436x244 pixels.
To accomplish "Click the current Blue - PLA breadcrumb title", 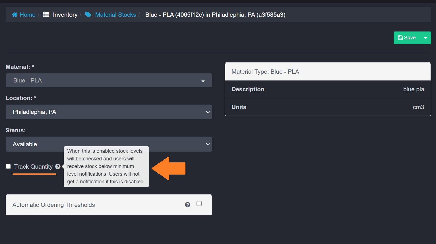I will point(215,15).
